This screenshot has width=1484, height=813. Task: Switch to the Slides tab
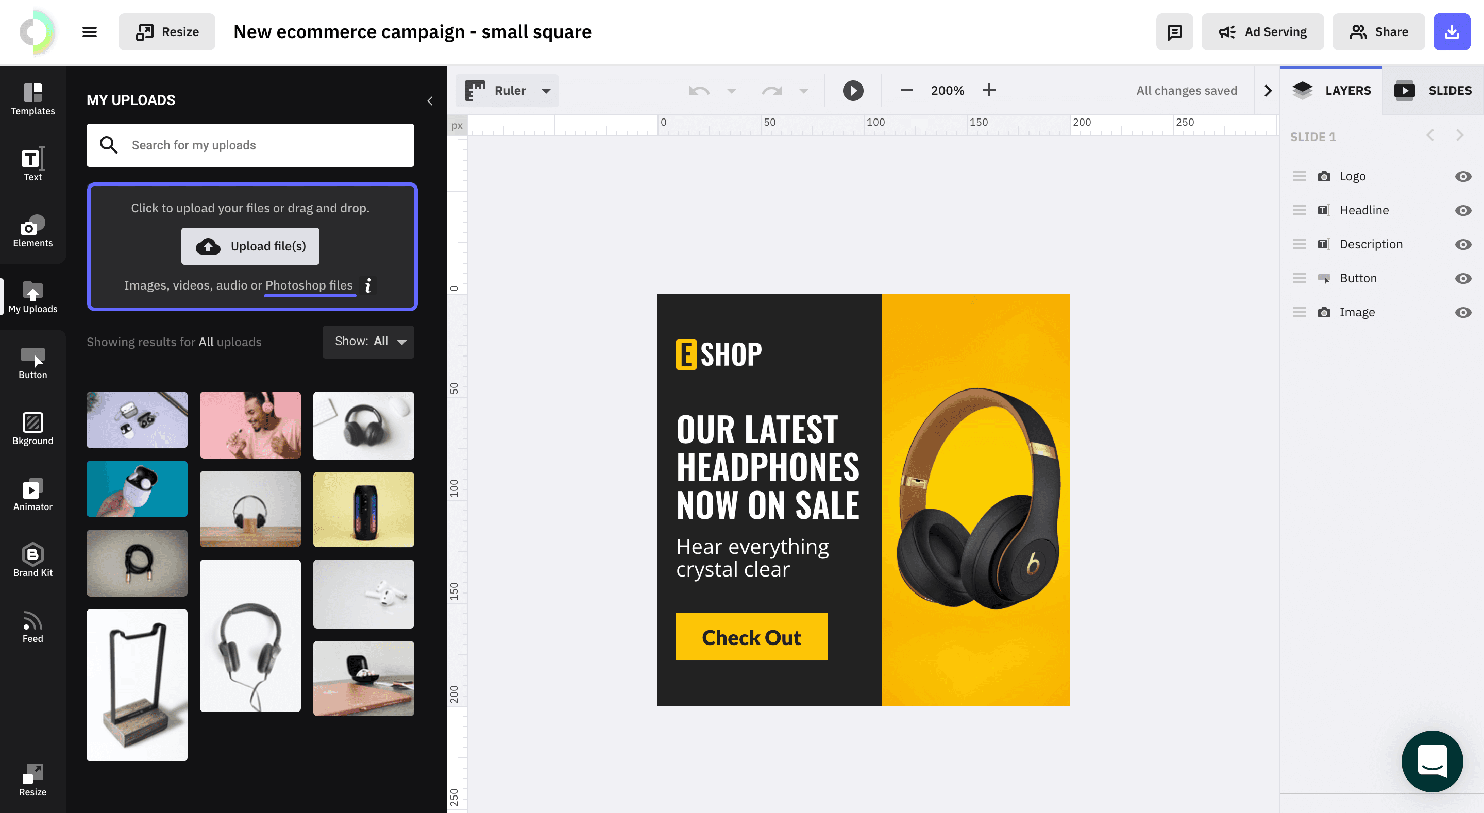[x=1434, y=91]
